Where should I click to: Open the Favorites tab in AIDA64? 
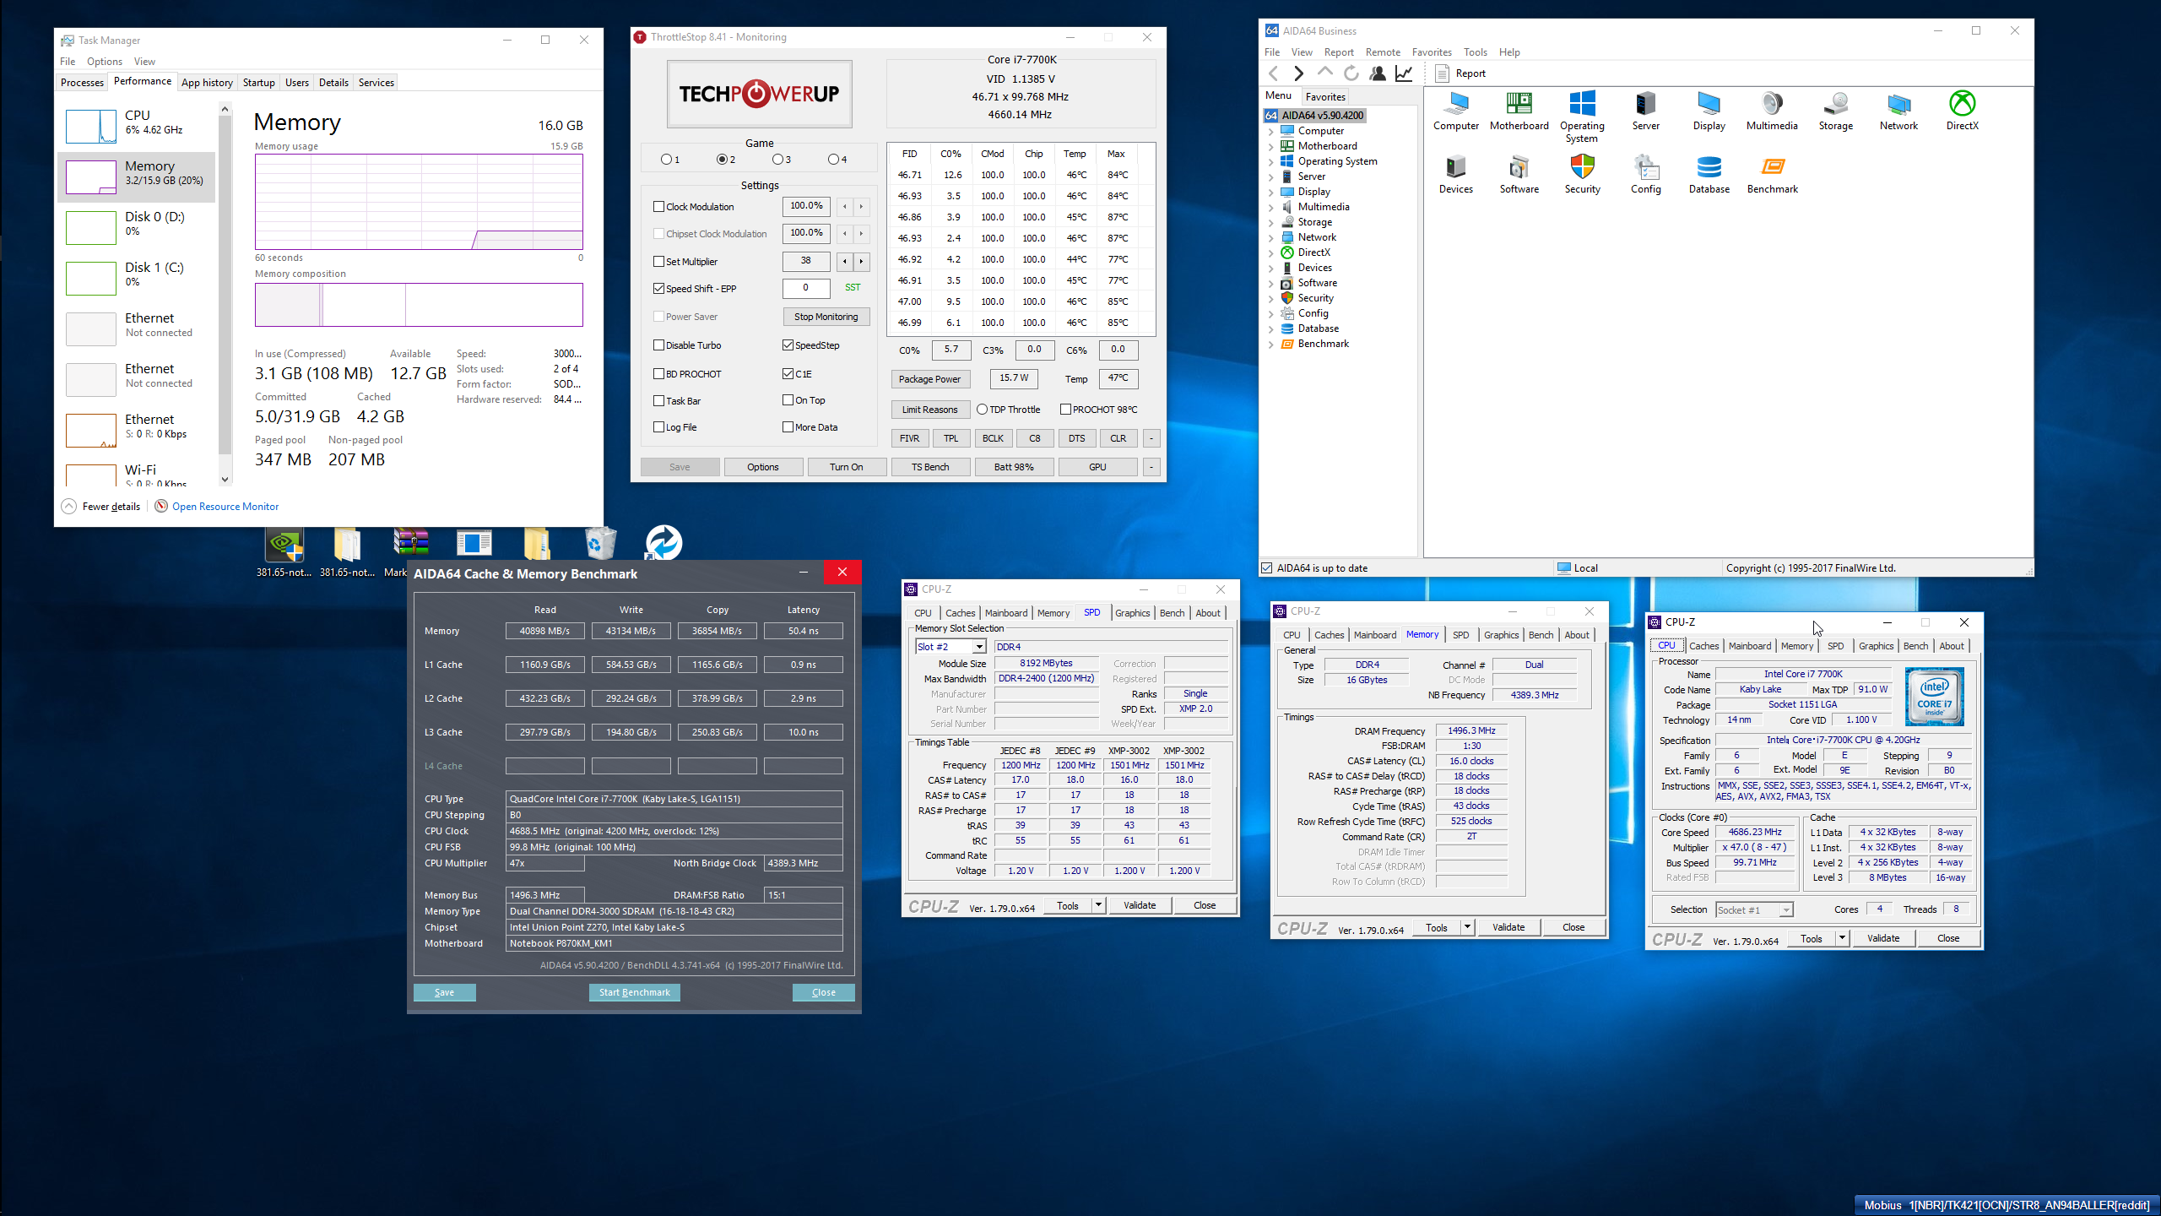coord(1325,96)
